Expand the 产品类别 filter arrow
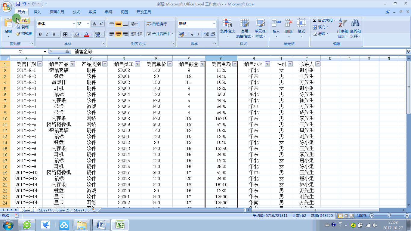 tap(105, 64)
